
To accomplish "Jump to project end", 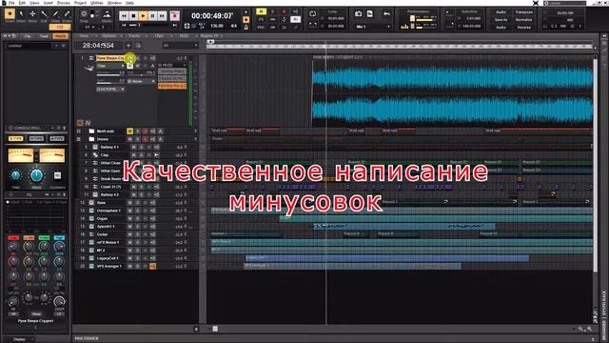I will (174, 26).
